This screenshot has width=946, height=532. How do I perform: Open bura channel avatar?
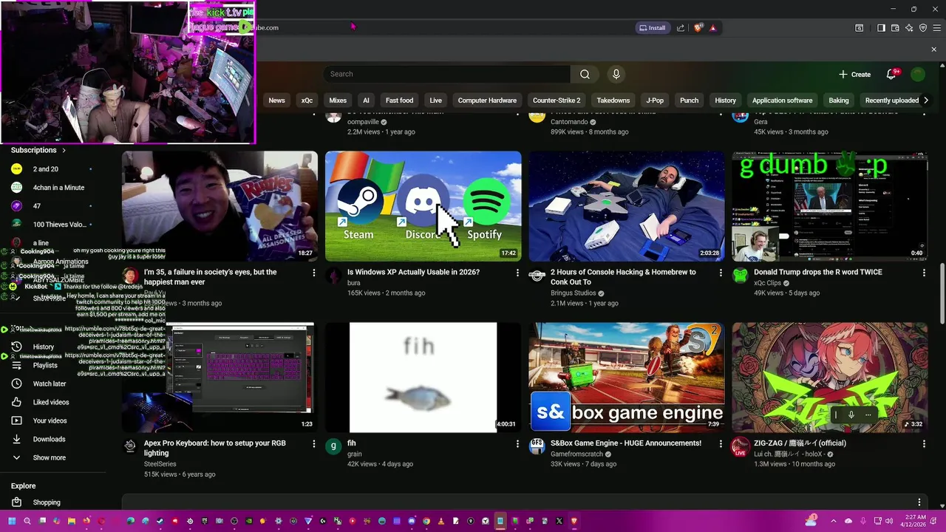click(334, 276)
